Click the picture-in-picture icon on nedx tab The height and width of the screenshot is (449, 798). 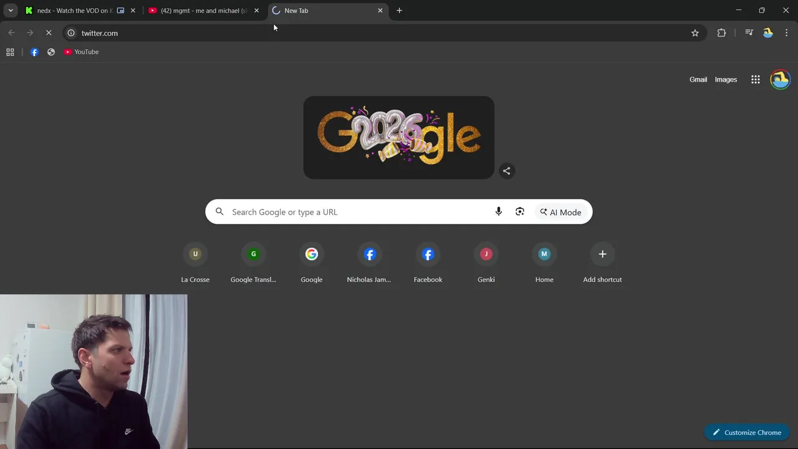tap(121, 11)
